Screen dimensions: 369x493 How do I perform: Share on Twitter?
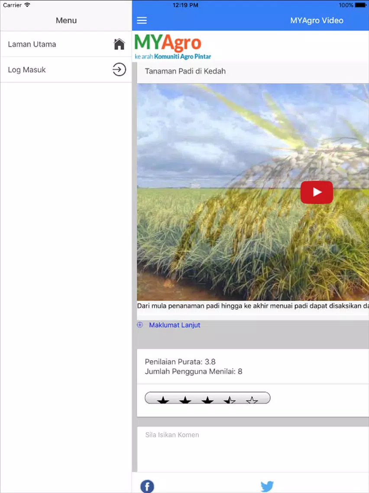[x=267, y=486]
